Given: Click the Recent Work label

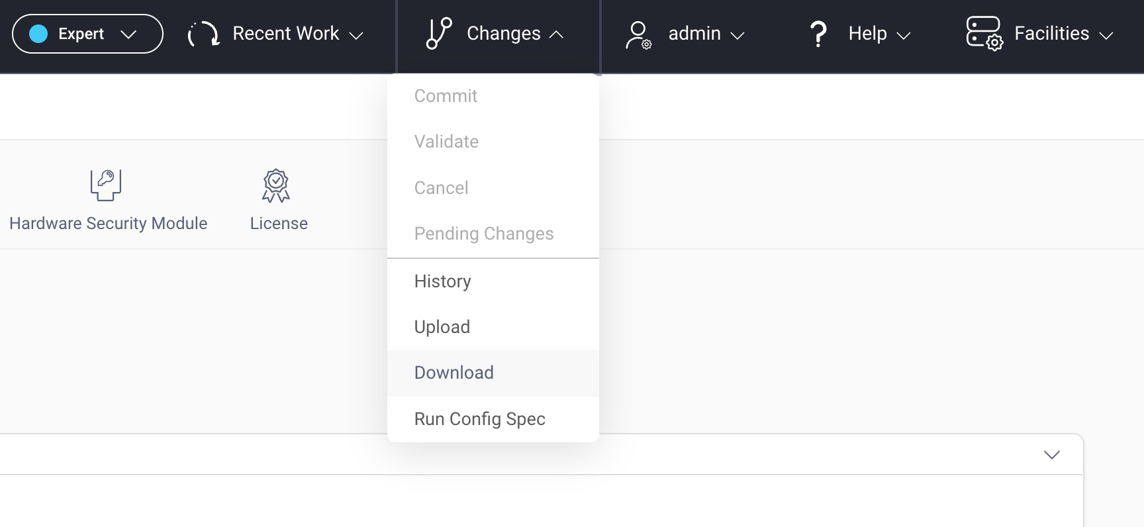Looking at the screenshot, I should coord(286,33).
